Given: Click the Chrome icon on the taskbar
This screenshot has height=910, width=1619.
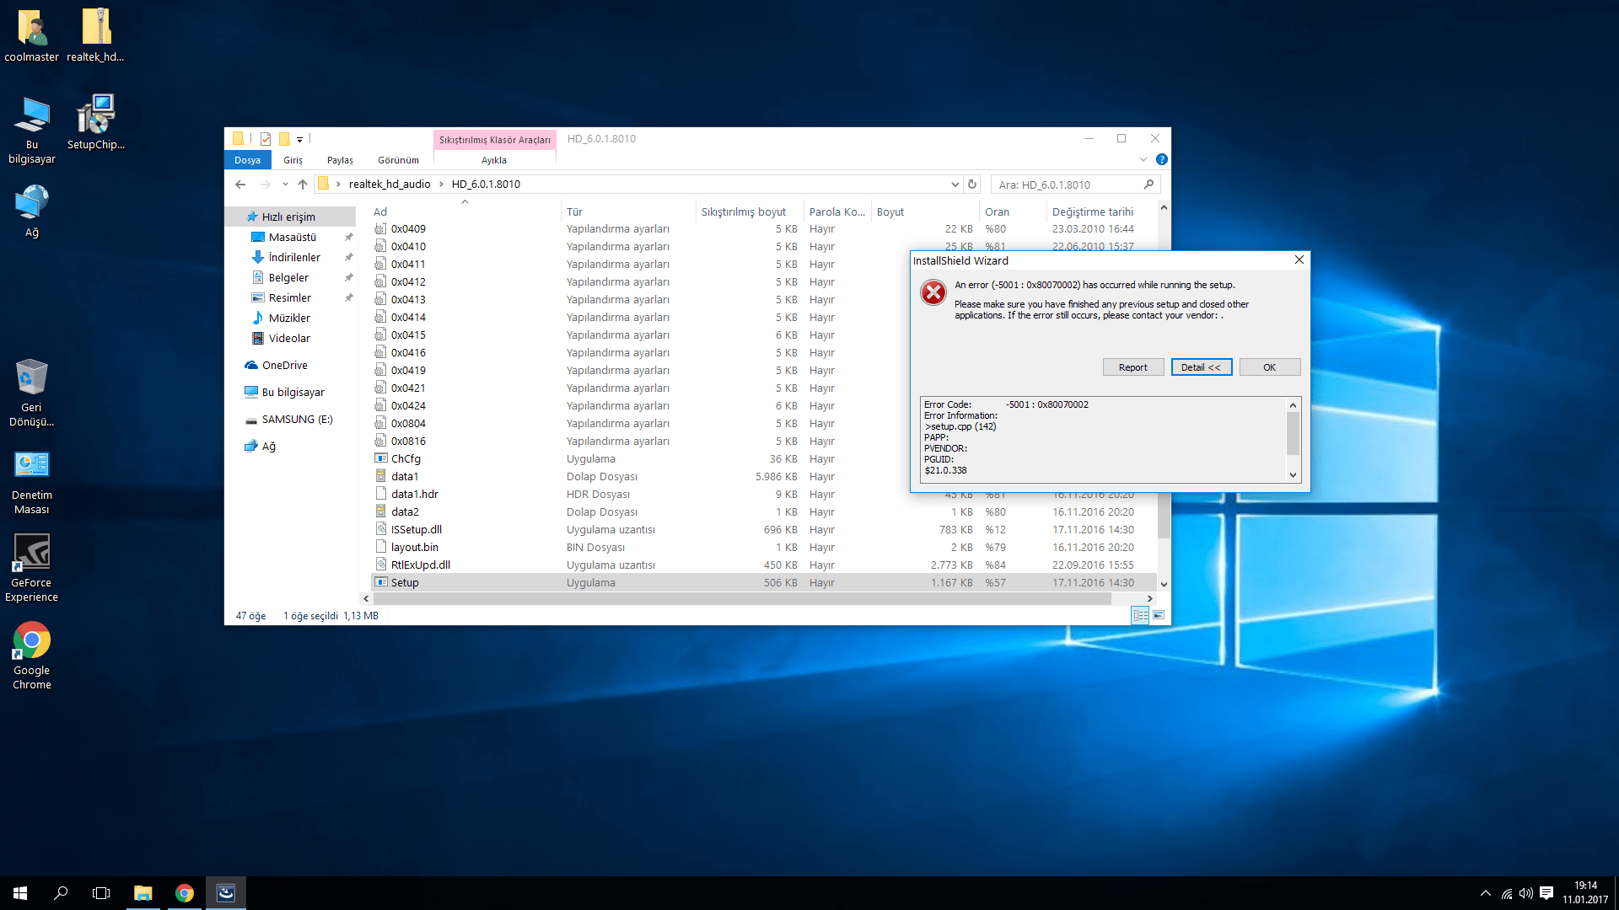Looking at the screenshot, I should 184,893.
